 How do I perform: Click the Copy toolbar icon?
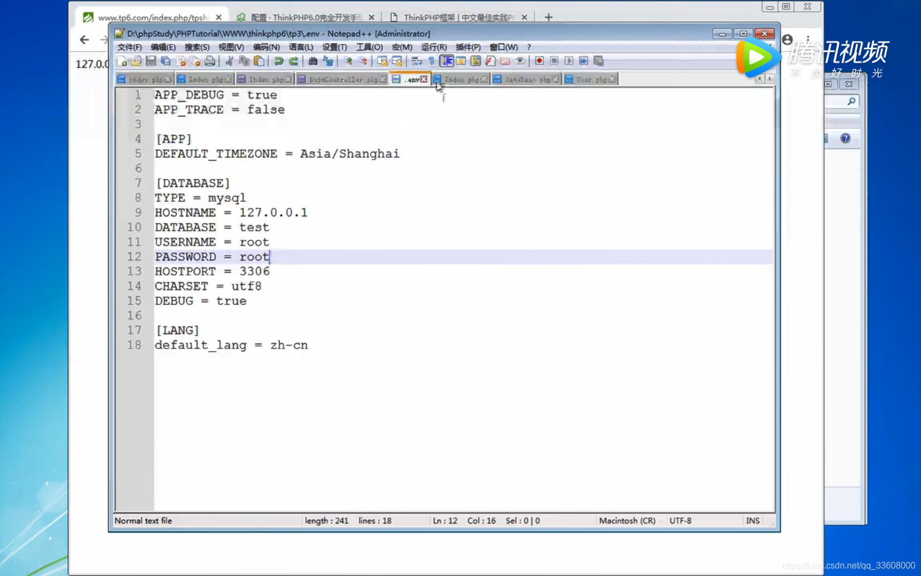244,61
